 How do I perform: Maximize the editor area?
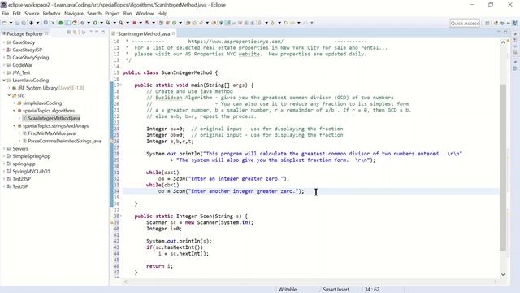point(505,32)
